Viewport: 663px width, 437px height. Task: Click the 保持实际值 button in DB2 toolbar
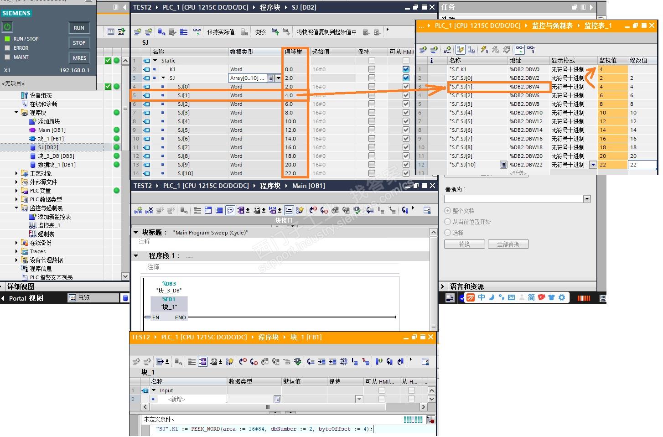221,32
